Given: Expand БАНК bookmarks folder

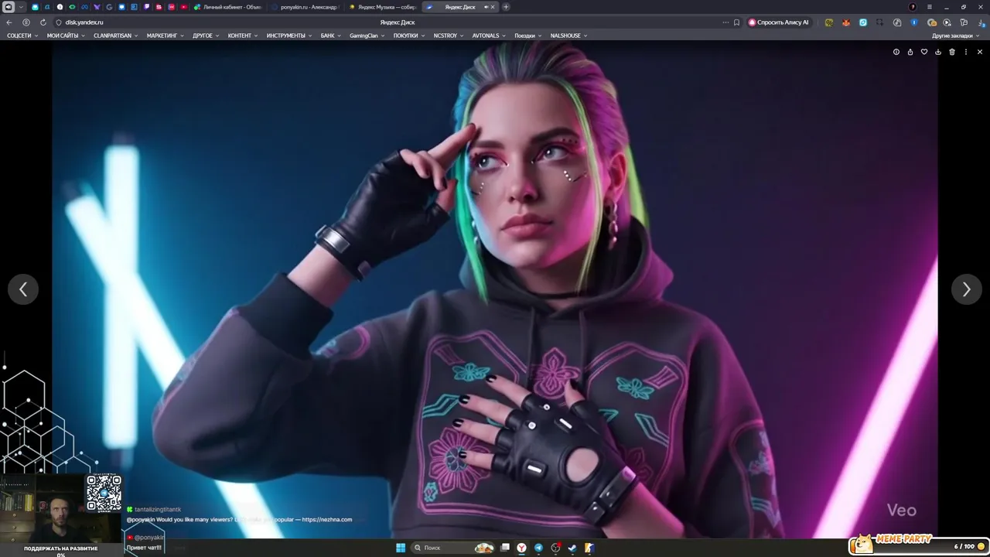Looking at the screenshot, I should pos(330,36).
